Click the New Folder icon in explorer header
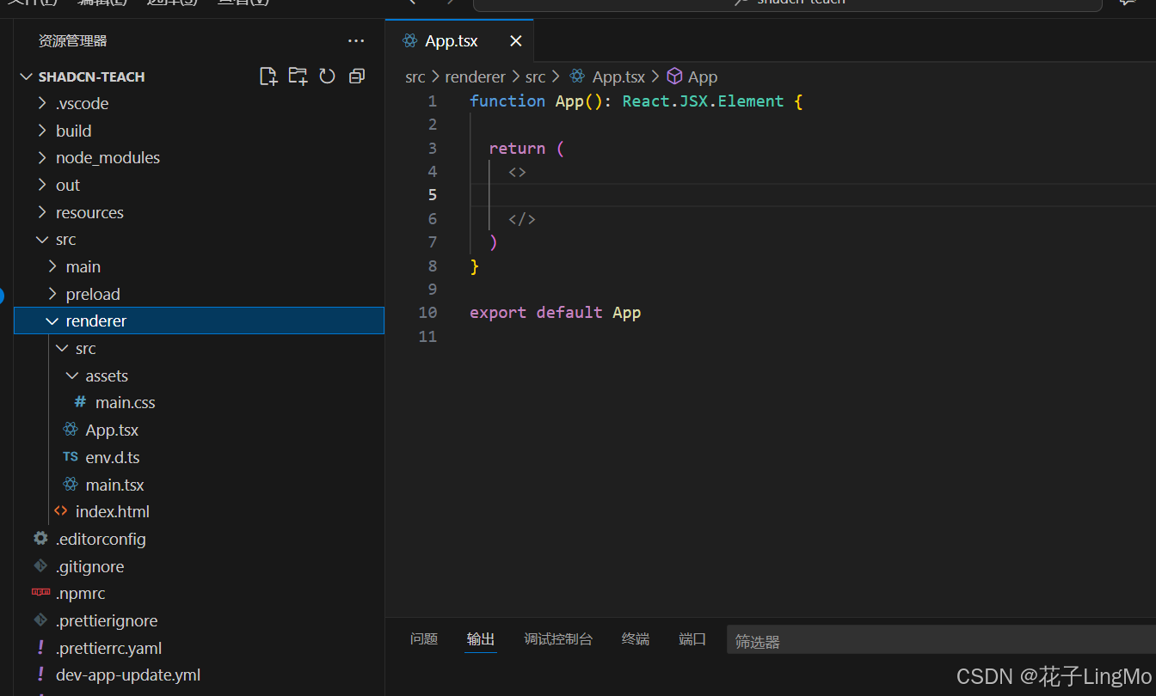1156x696 pixels. coord(298,76)
